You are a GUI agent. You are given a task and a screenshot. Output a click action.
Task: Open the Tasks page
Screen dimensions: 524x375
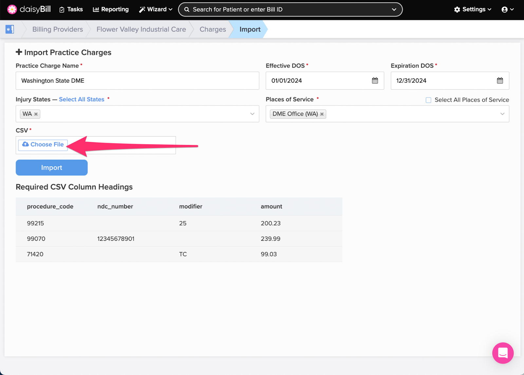click(71, 9)
